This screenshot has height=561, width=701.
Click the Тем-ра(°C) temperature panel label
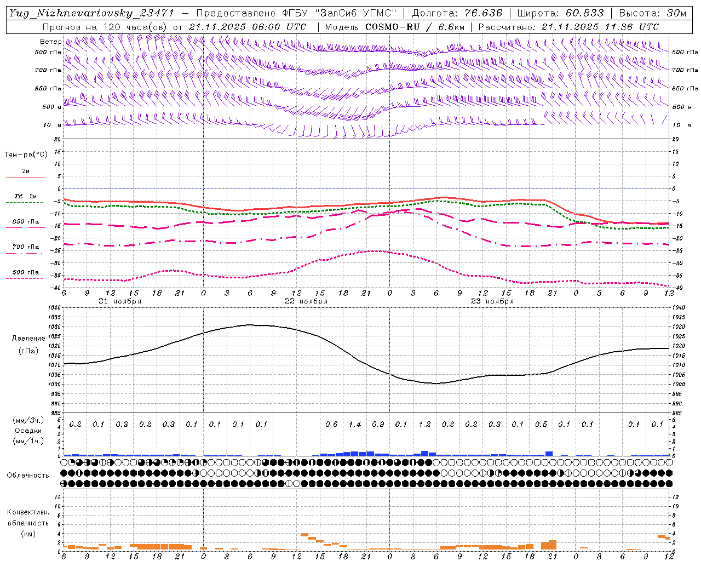pos(26,155)
